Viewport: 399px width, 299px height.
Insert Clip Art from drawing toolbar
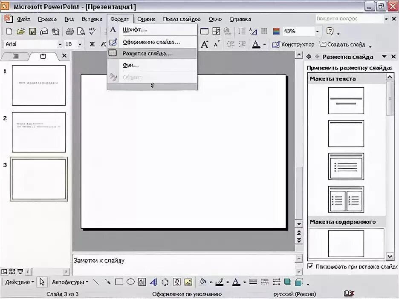coord(176,282)
